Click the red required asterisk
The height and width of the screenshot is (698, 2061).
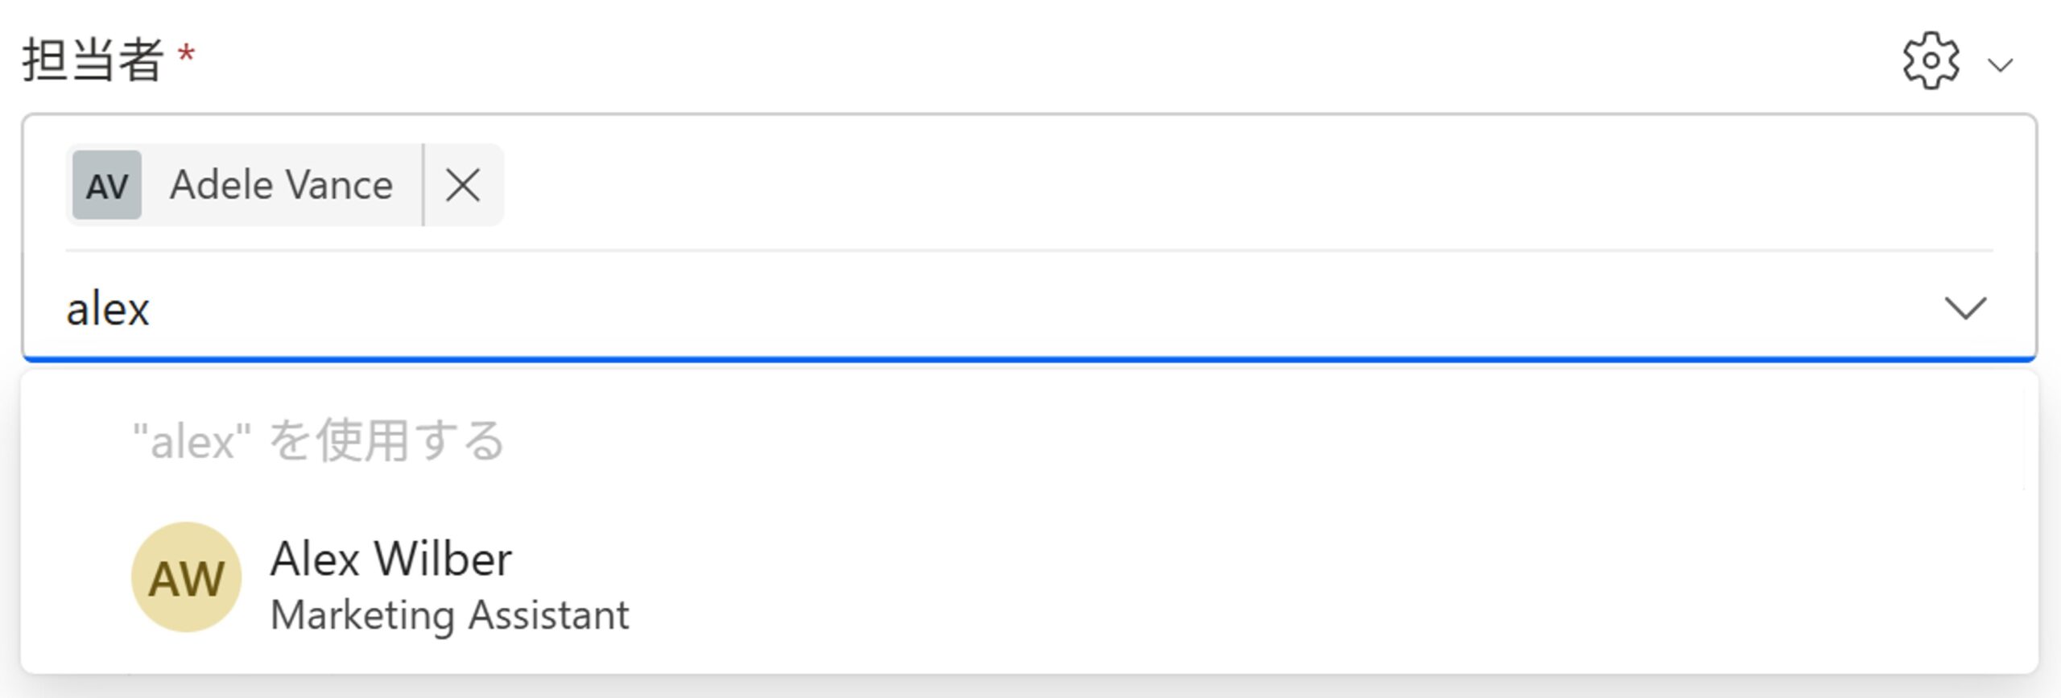coord(187,55)
